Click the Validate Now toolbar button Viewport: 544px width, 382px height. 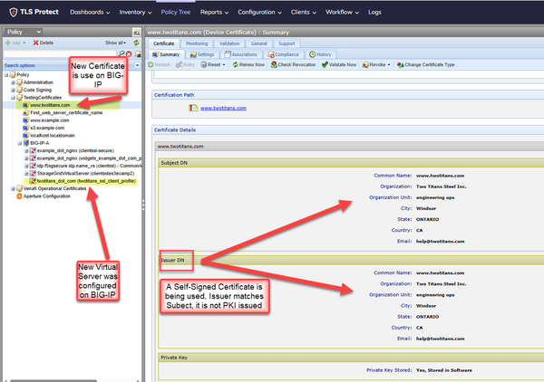(342, 64)
